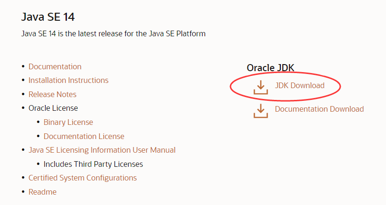This screenshot has height=205, width=386.
Task: Open Java SE Licensing Information User Manual
Action: pyautogui.click(x=102, y=150)
